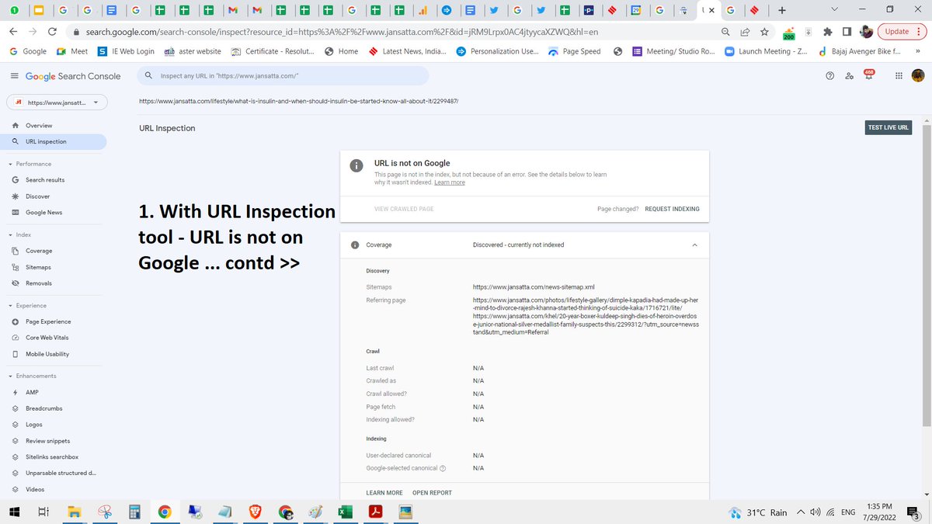Click the Chrome zoom magnifier icon in the address bar
Viewport: 932px width, 524px height.
pos(725,32)
